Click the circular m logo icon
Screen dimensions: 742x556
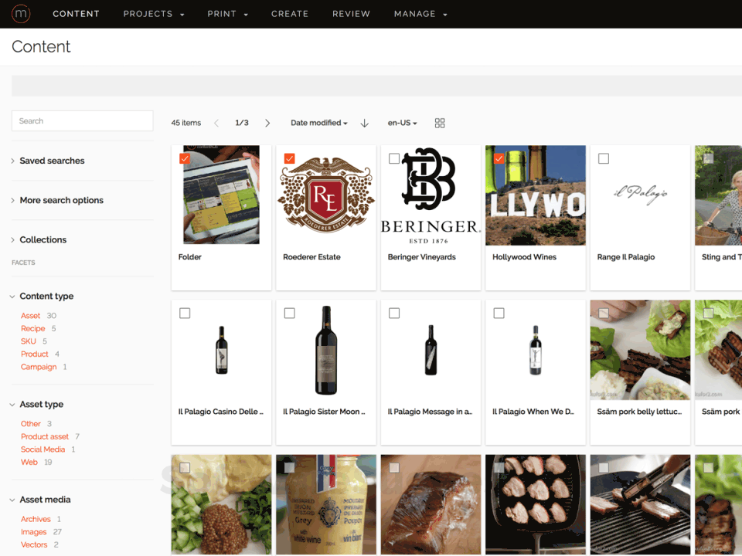coord(20,13)
